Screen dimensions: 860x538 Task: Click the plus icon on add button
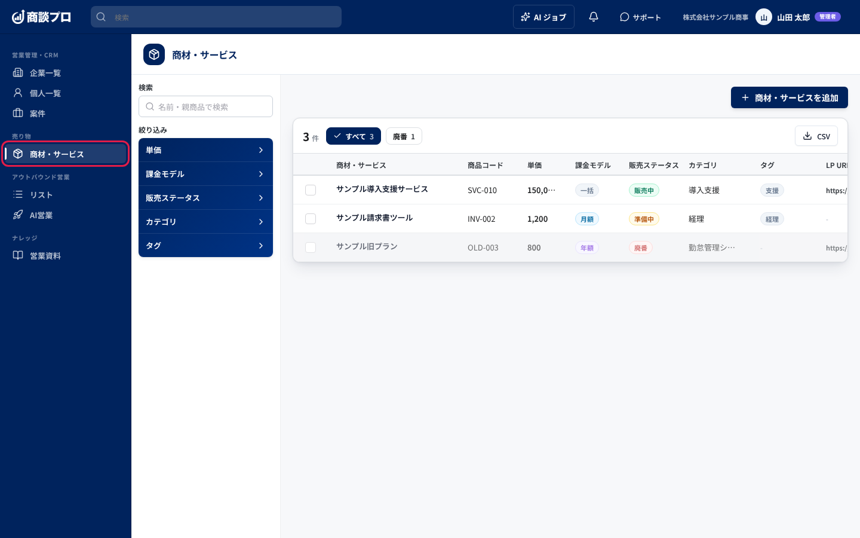[745, 97]
